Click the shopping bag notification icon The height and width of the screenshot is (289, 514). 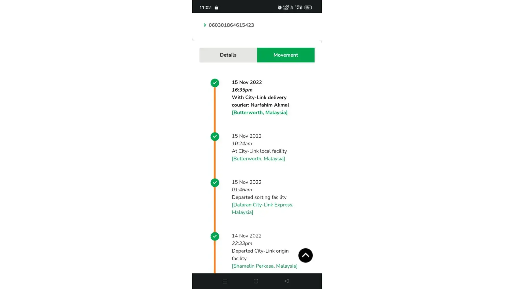click(x=216, y=8)
